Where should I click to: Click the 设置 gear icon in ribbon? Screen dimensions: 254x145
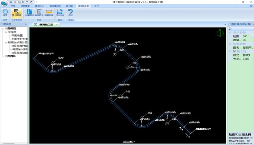pos(5,13)
